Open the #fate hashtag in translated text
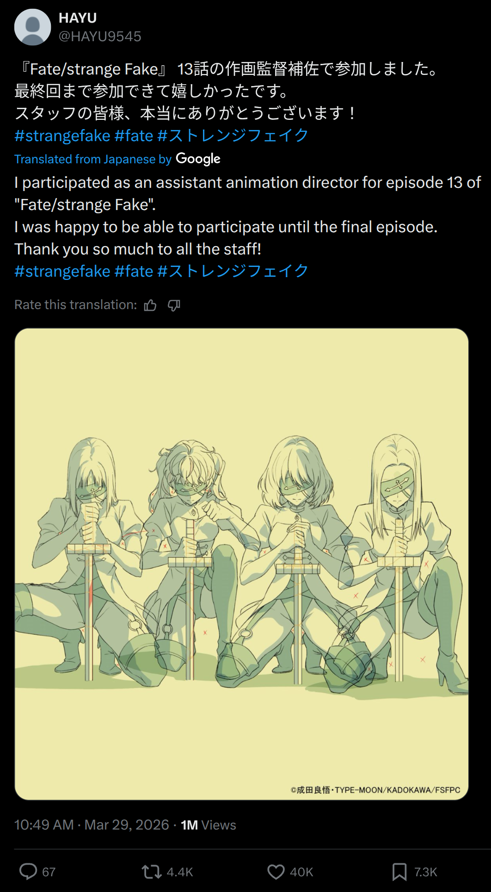The width and height of the screenshot is (491, 892). 134,271
